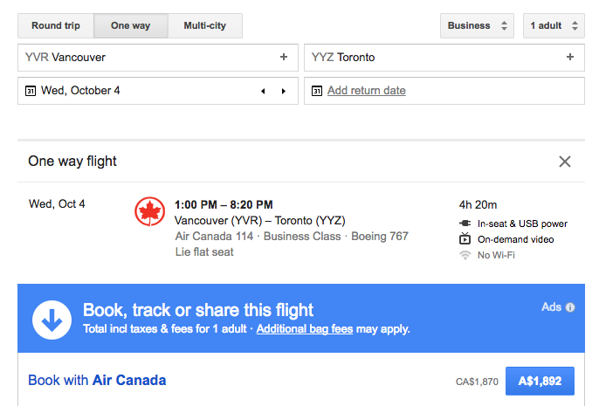Click calendar icon beside Wed, October 4
599x406 pixels.
click(31, 91)
